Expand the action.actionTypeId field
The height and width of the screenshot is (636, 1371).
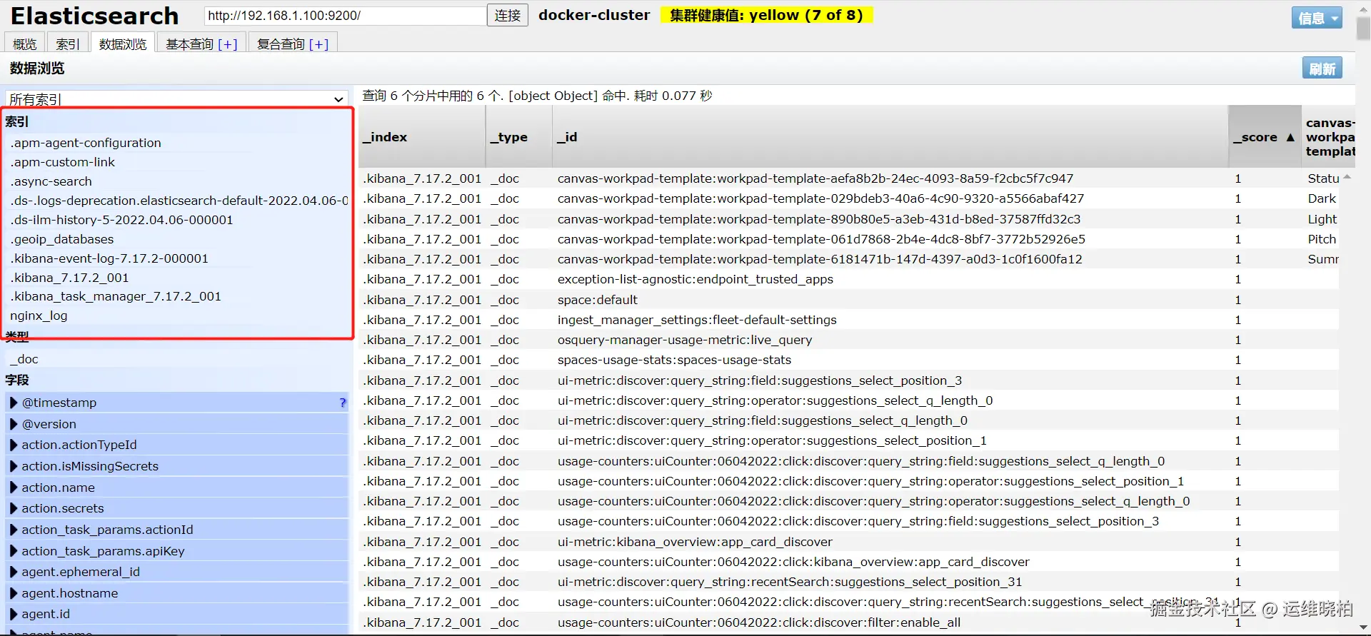tap(14, 445)
